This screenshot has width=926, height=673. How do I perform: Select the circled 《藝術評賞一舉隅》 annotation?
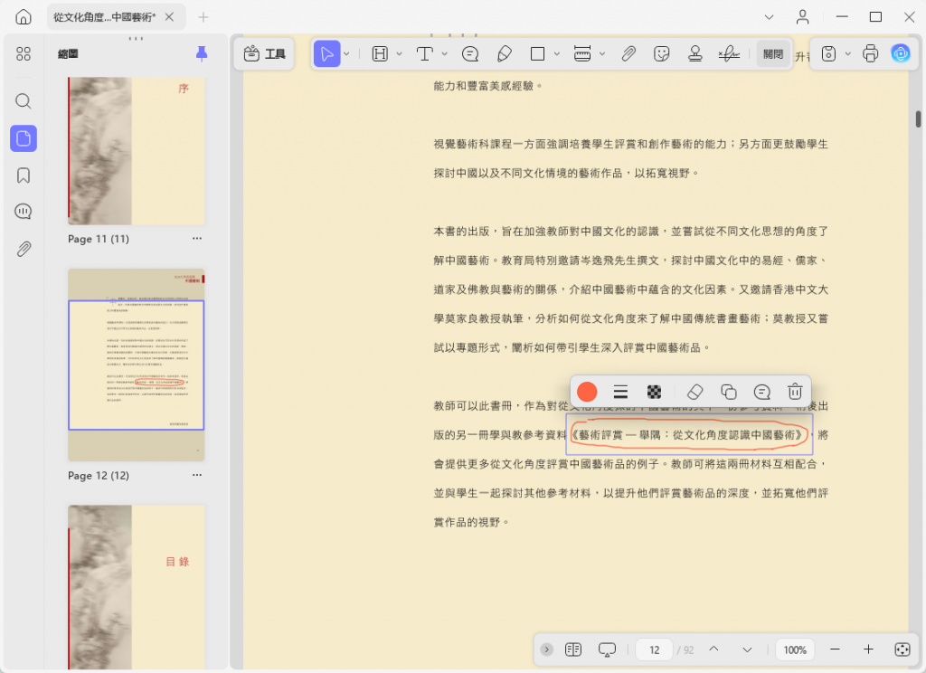tap(689, 434)
